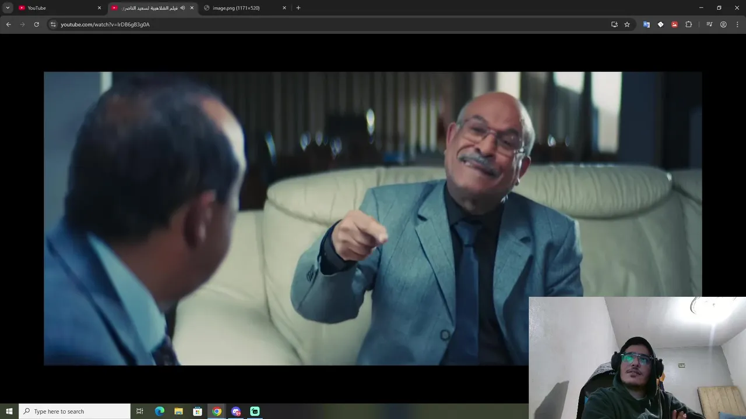Open the media controls icon
This screenshot has width=746, height=419.
point(709,24)
